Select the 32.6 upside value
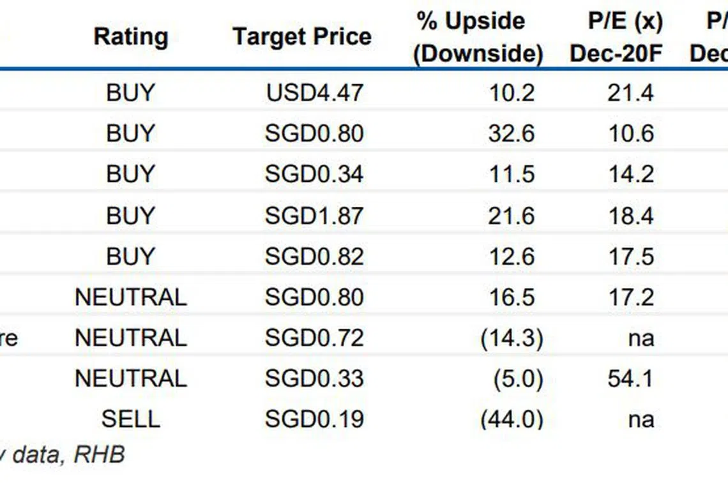Screen dimensions: 728x485 [x=510, y=133]
